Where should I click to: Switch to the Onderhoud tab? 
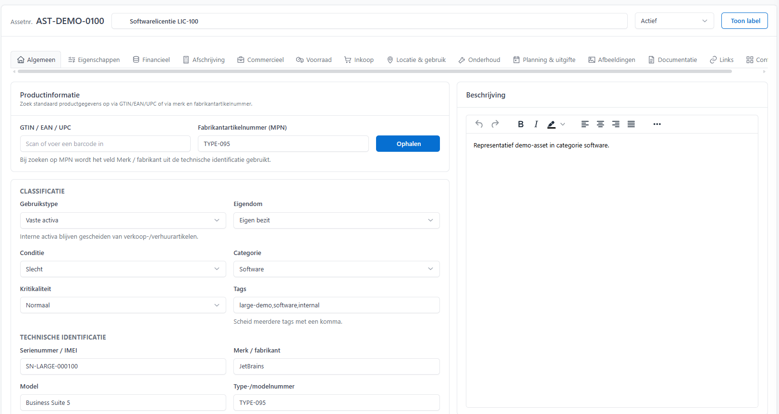[479, 60]
